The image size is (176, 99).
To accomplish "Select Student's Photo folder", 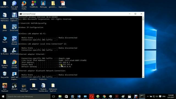I will click(5, 64).
